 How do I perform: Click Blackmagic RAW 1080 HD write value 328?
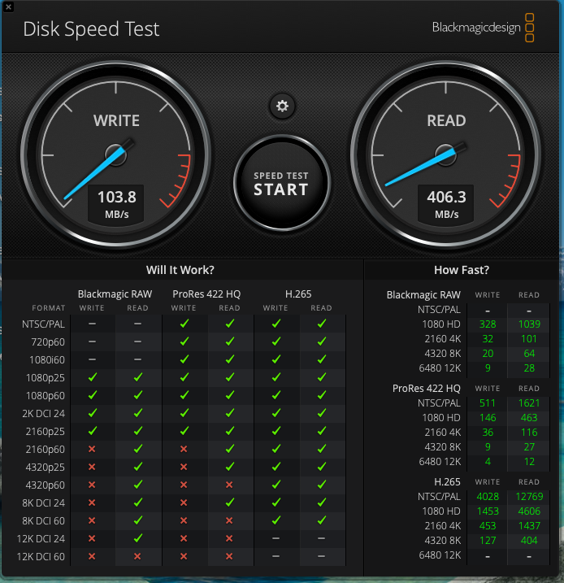(488, 324)
